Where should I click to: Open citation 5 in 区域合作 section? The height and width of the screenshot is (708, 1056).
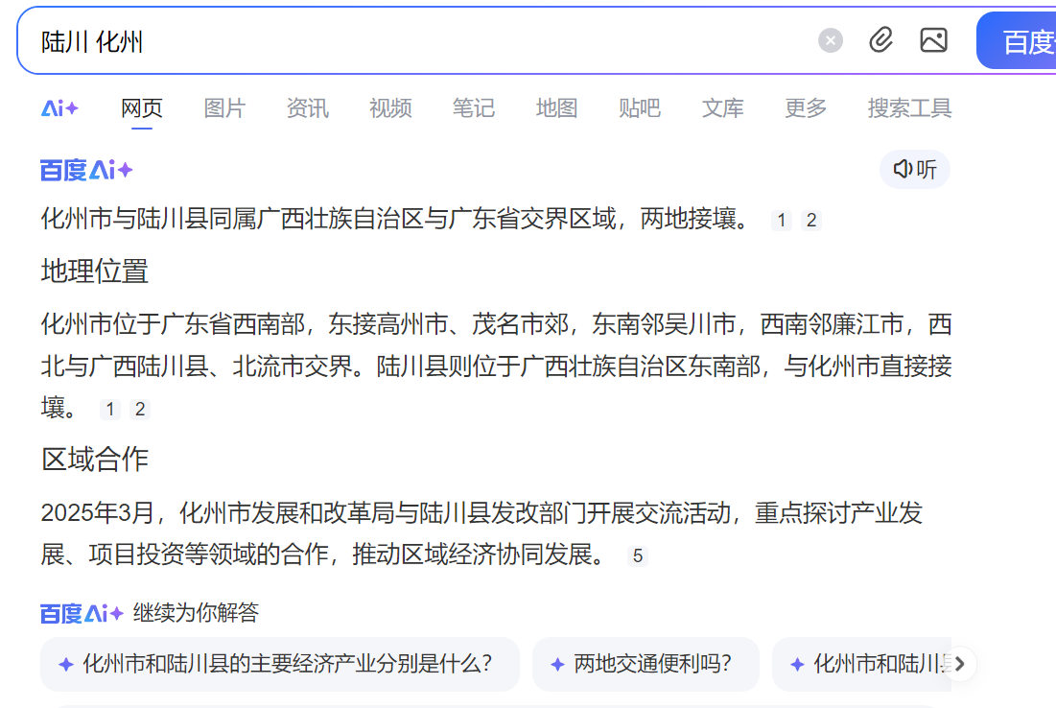point(638,555)
